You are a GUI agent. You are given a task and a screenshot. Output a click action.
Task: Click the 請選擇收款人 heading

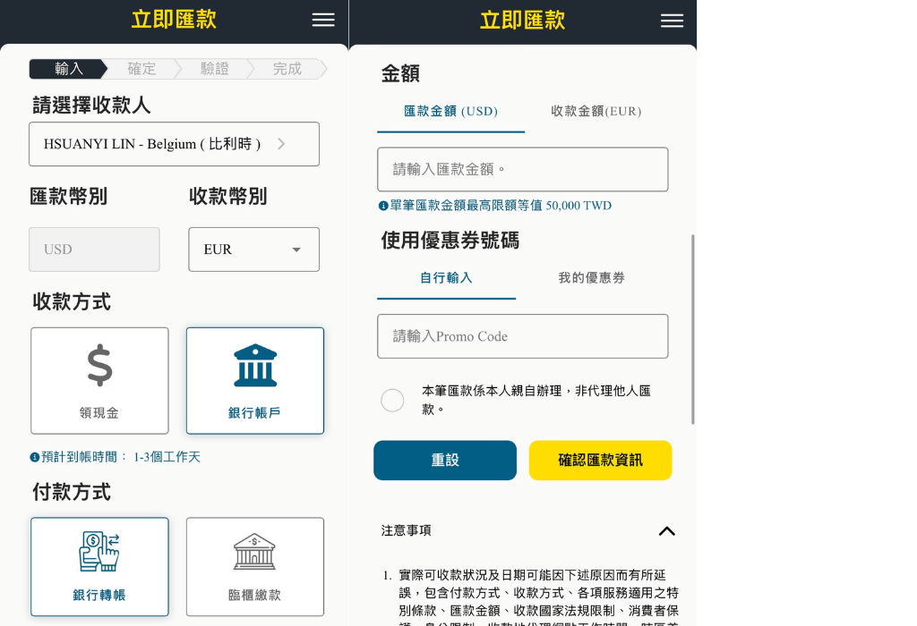pyautogui.click(x=91, y=106)
